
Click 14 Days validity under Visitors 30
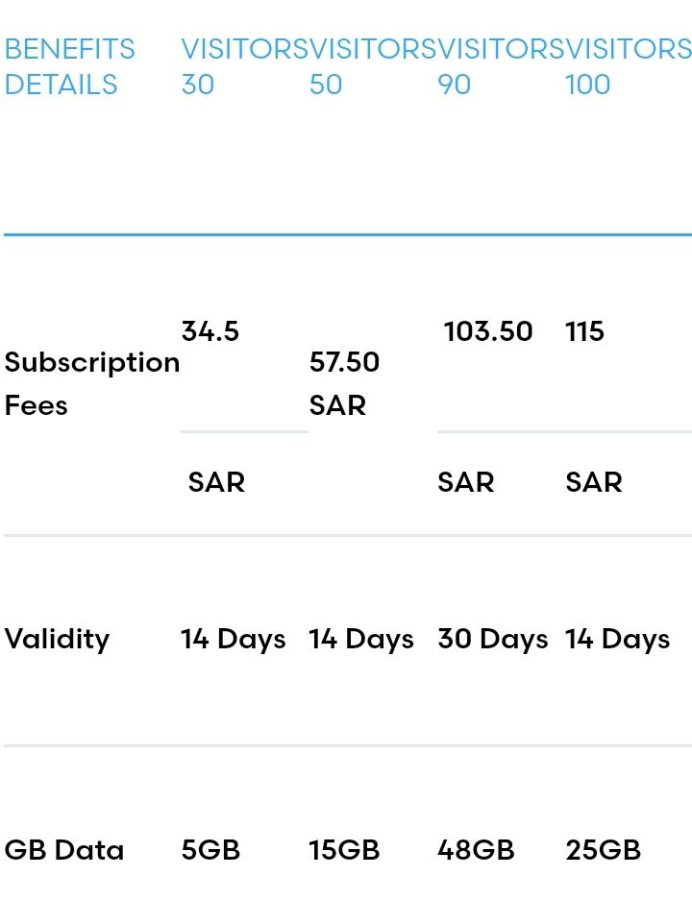[x=234, y=639]
